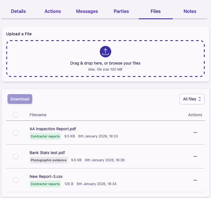Viewport: 211px width, 198px height.
Task: Open actions menu for AA Inspection Report.pdf
Action: point(195,133)
